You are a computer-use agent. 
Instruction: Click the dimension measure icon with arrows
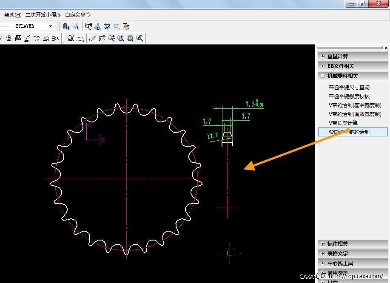(88, 26)
